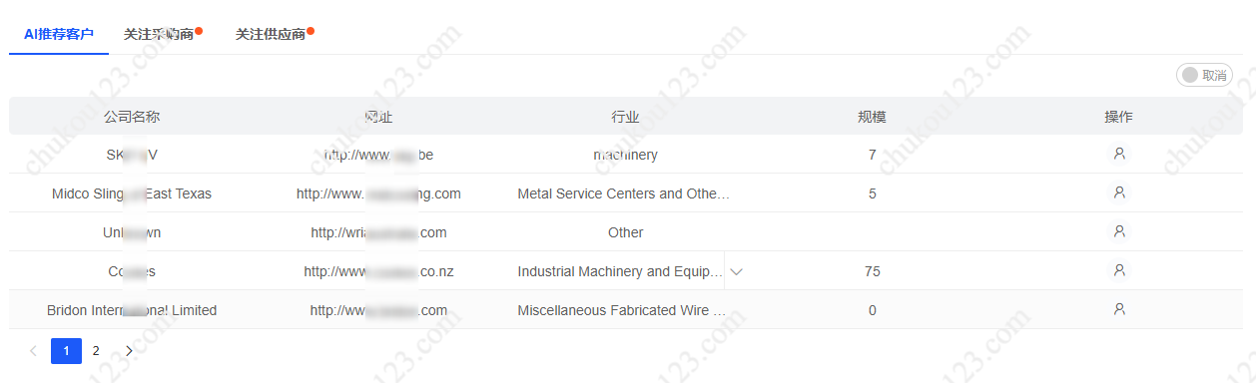
Task: Open page 2 of results
Action: coord(96,351)
